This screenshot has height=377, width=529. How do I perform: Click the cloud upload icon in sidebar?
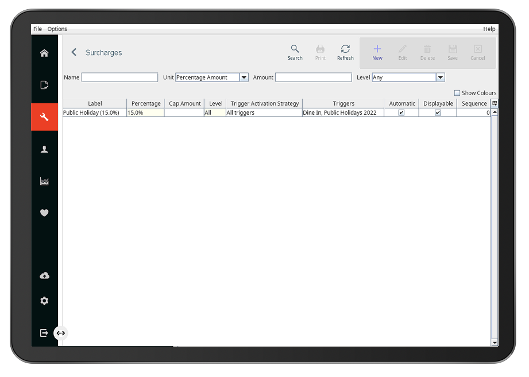tap(44, 275)
